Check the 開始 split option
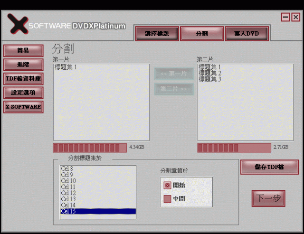 tap(167, 186)
